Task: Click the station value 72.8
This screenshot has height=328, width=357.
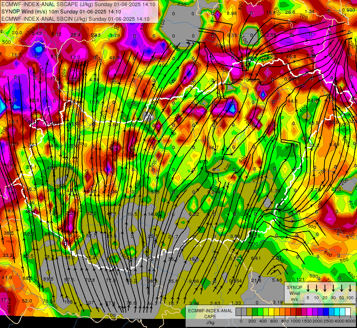Action: tap(90, 280)
